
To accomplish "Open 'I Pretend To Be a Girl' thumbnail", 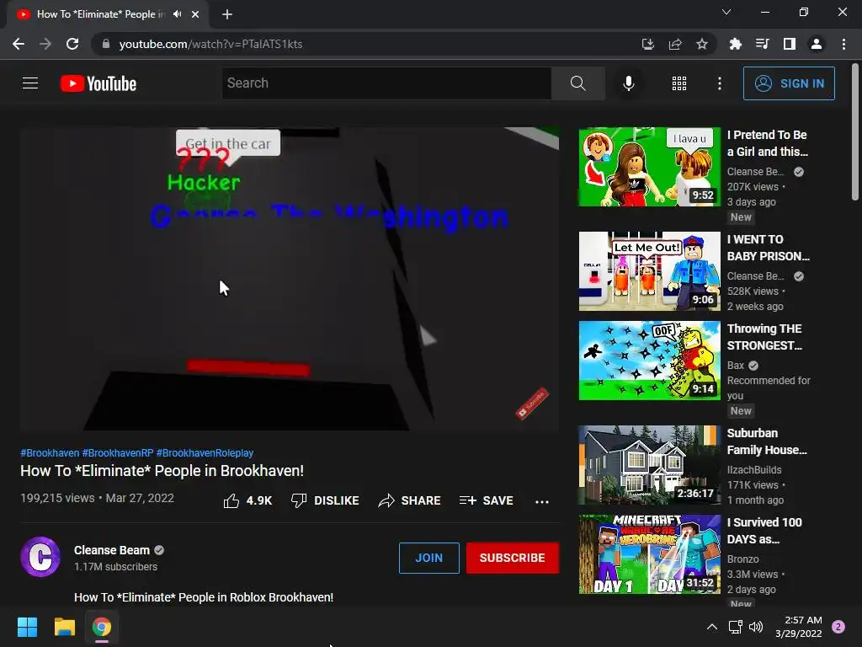I will pos(649,168).
